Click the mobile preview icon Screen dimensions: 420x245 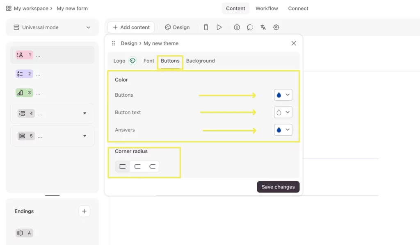[206, 27]
